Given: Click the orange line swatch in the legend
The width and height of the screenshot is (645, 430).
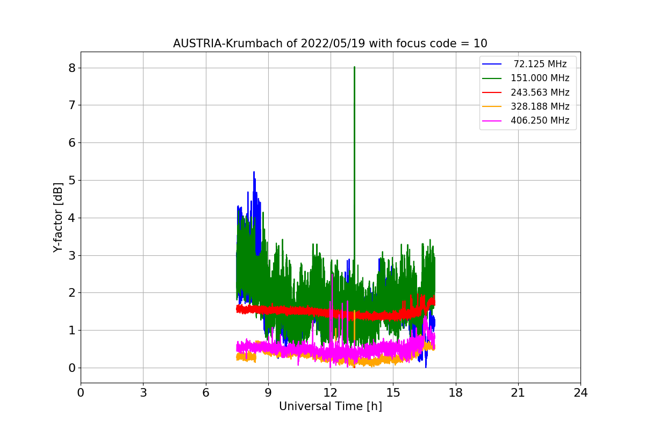Looking at the screenshot, I should [x=492, y=106].
